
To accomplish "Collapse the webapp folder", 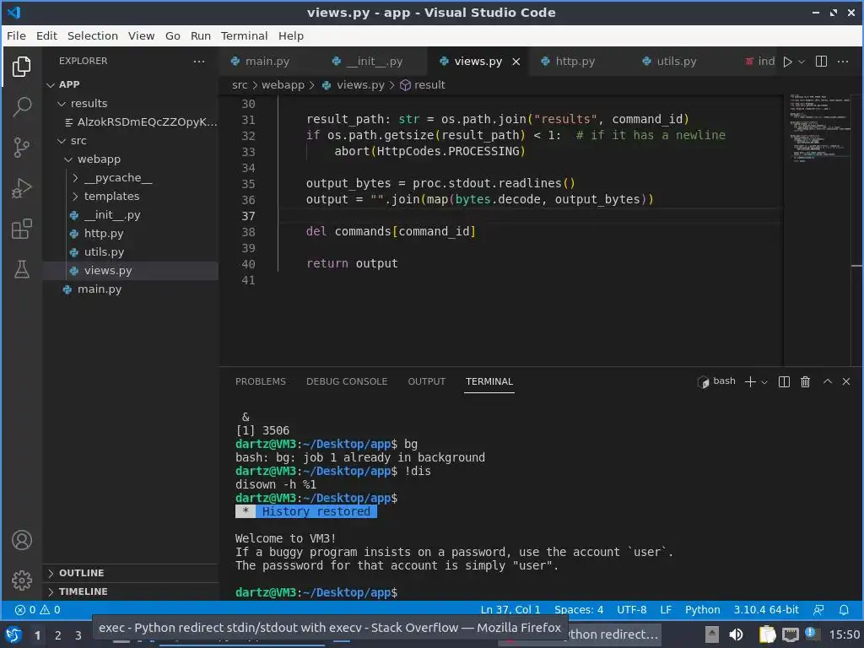I will coord(131,159).
